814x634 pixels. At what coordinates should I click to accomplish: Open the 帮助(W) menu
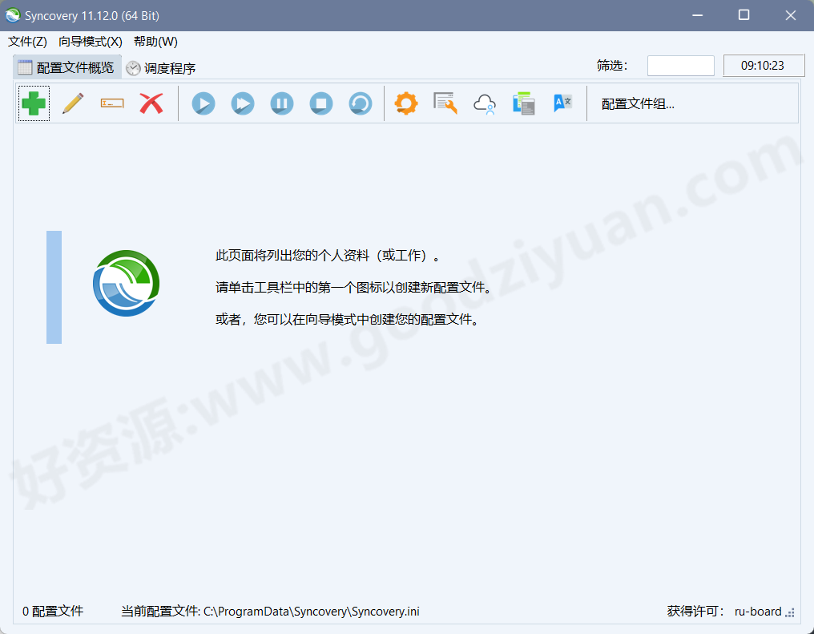(x=155, y=42)
